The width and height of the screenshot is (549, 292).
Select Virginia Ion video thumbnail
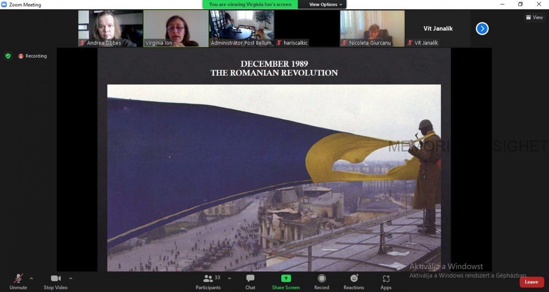[x=176, y=28]
